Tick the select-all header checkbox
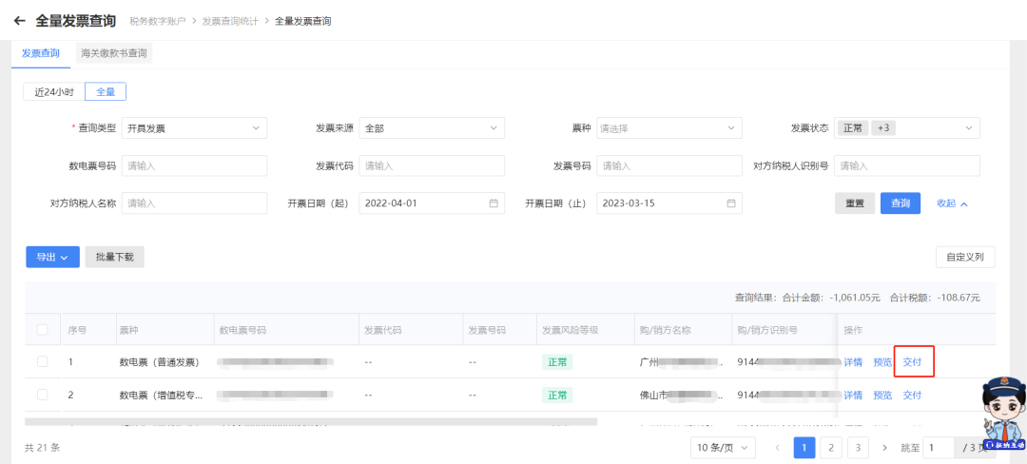This screenshot has height=464, width=1027. pos(43,329)
